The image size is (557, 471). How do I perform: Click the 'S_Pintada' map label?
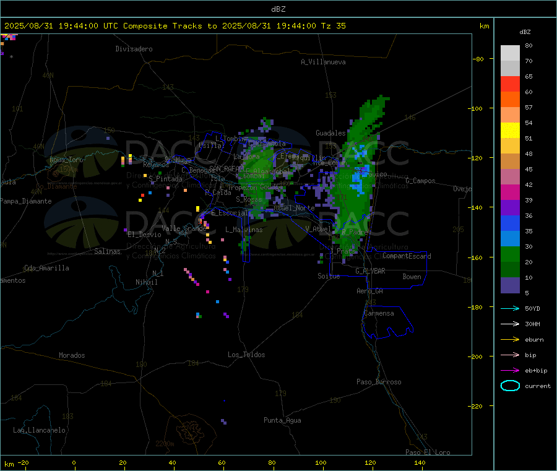[165, 179]
